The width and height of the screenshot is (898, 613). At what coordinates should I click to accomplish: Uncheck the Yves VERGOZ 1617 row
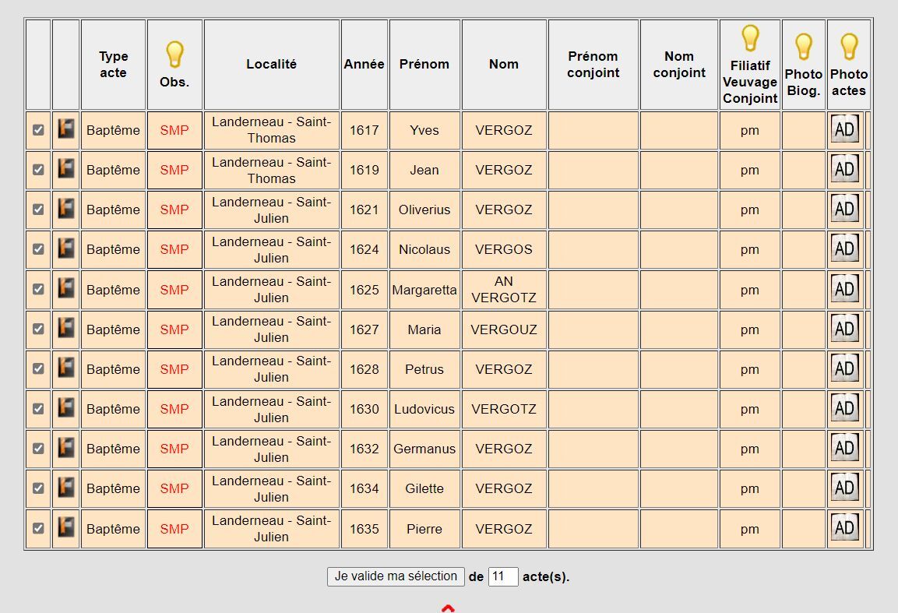[x=38, y=130]
